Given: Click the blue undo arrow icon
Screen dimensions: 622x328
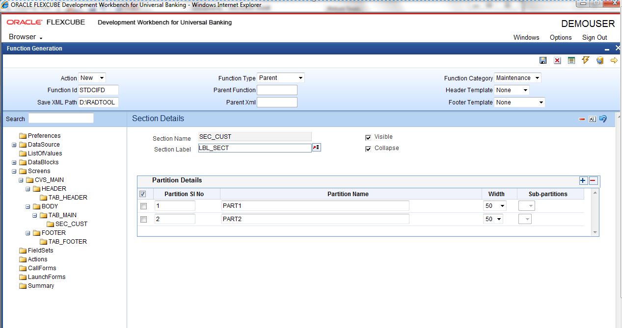Looking at the screenshot, I should [x=603, y=119].
